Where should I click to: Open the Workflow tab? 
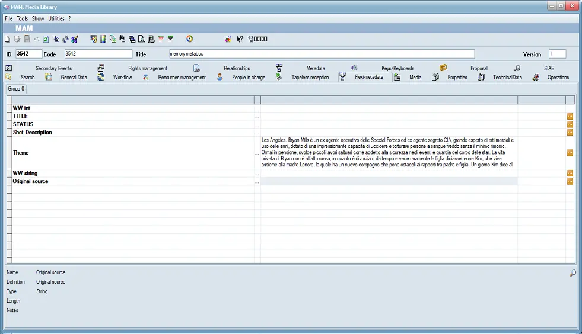coord(122,78)
